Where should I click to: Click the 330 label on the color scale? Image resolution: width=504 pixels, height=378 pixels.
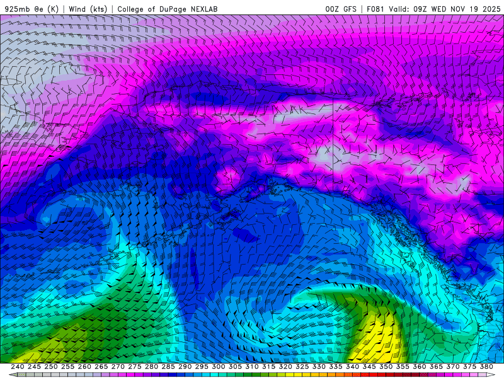319,367
